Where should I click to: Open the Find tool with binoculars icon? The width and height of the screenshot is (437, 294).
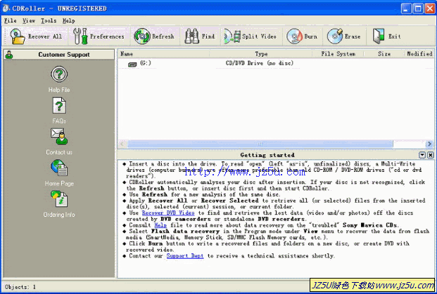(200, 36)
